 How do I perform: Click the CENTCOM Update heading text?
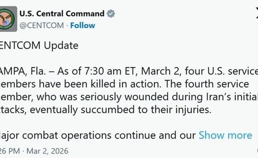point(39,45)
